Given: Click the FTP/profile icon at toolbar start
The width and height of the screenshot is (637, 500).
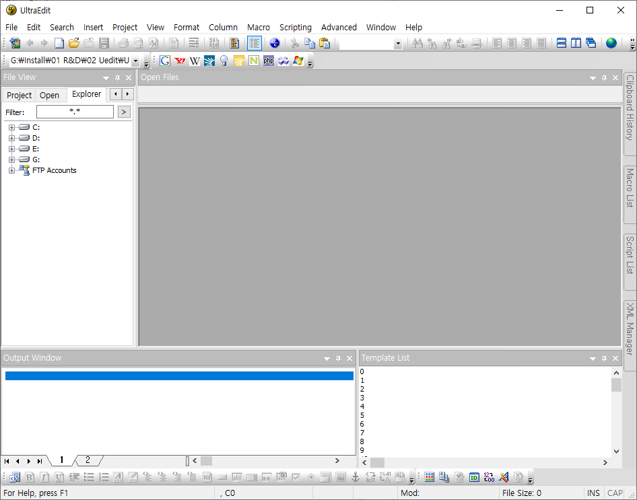Looking at the screenshot, I should click(15, 43).
